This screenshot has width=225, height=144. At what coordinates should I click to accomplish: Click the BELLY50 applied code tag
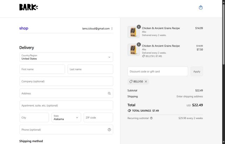point(138,82)
